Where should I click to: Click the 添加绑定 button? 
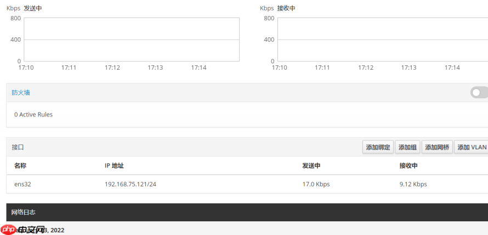(x=378, y=147)
